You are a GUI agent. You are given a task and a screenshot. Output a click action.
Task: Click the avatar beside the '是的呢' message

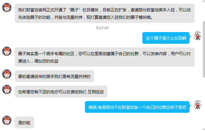pyautogui.click(x=7, y=120)
